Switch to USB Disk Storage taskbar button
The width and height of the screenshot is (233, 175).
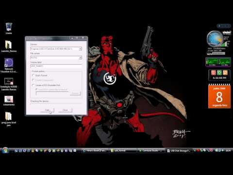(179, 151)
